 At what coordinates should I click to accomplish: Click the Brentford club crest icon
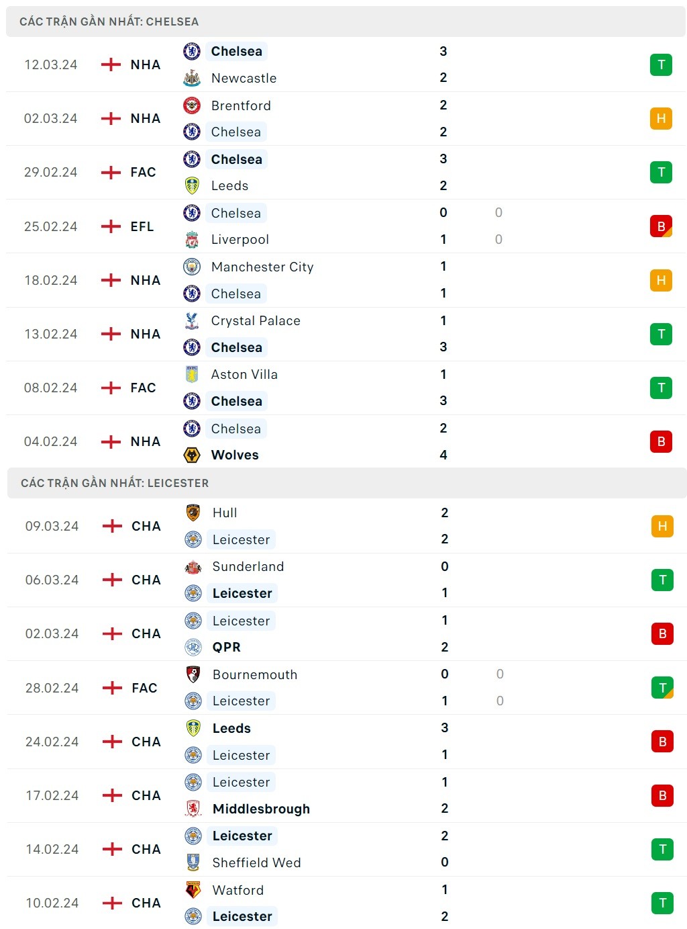pos(192,105)
